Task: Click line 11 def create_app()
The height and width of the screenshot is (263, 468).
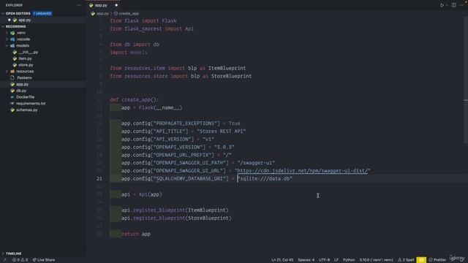Action: pos(135,99)
